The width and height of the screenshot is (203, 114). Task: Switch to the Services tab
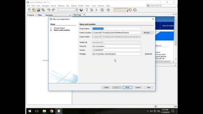[49, 15]
